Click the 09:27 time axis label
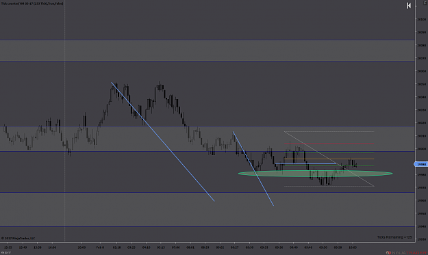428x255 pixels. point(234,247)
